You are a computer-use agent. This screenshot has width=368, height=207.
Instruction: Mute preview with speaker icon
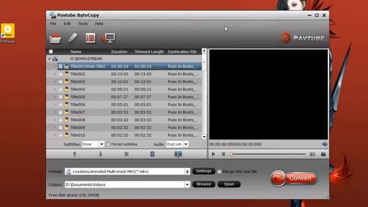tap(324, 144)
